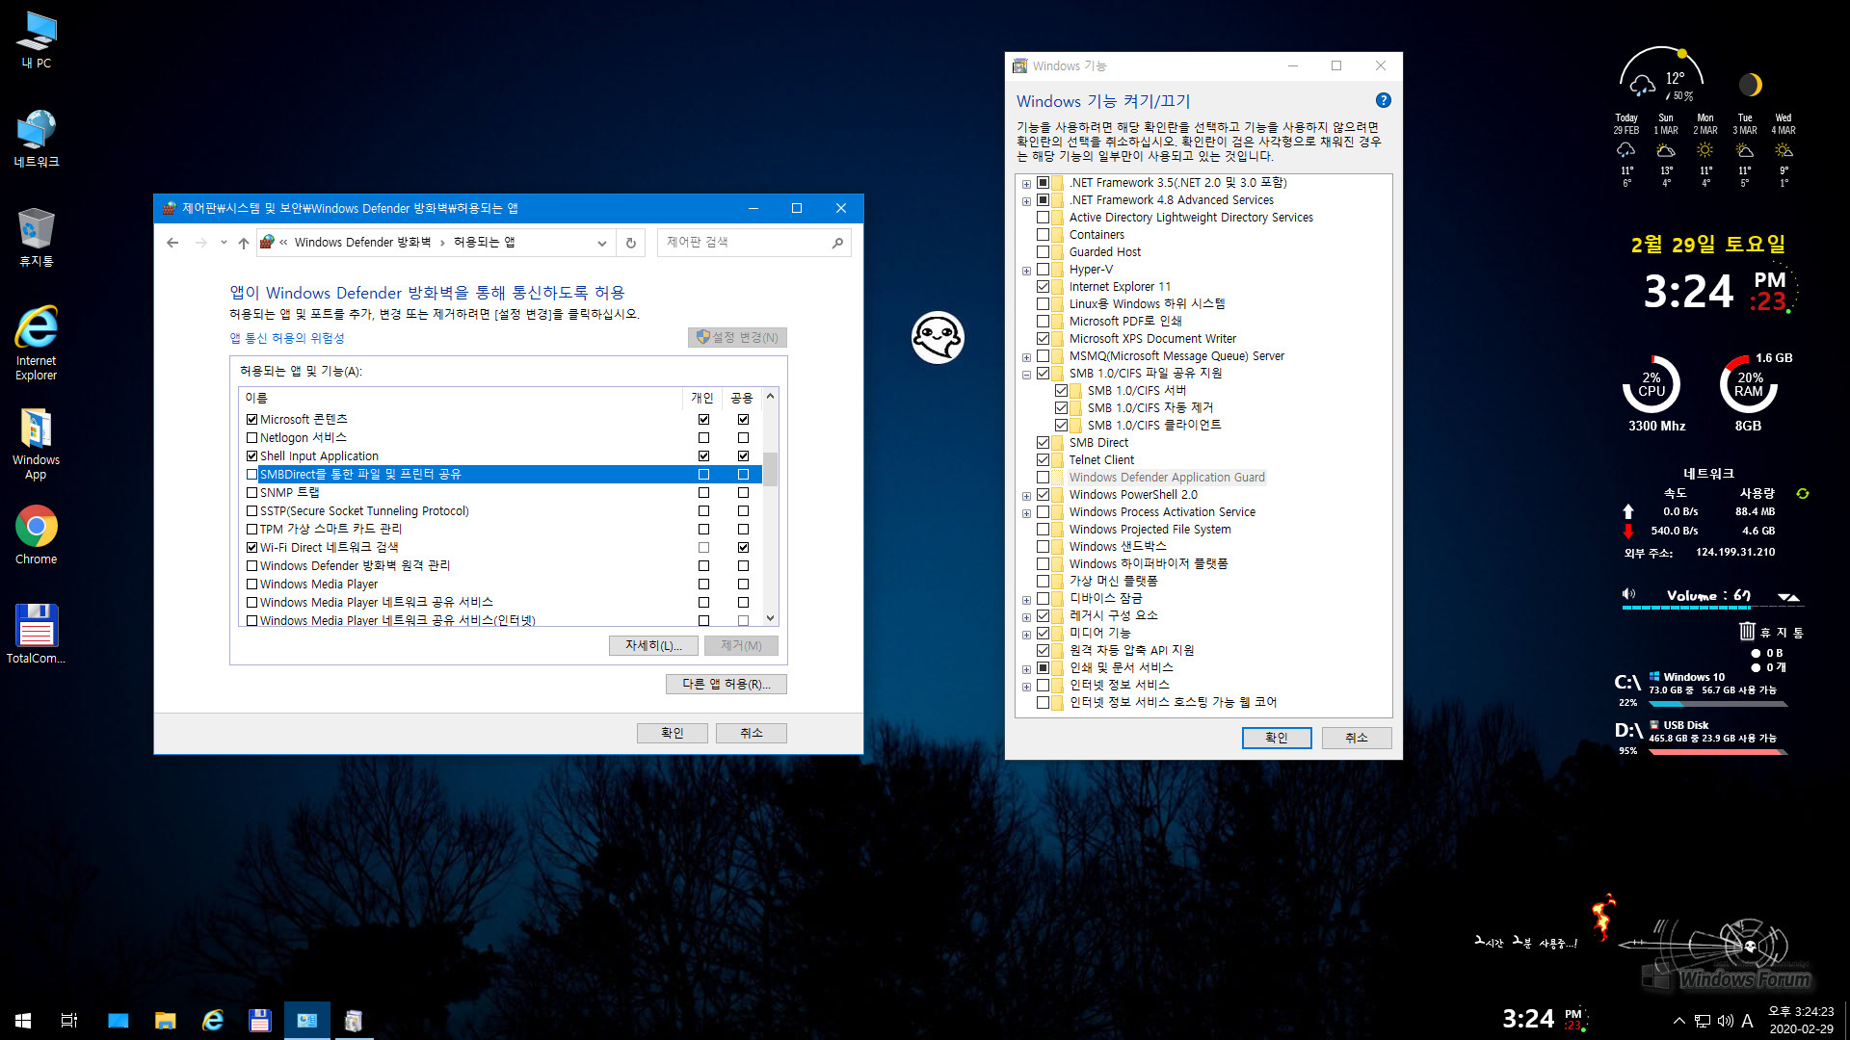Go up one level in firewall window

pos(244,243)
